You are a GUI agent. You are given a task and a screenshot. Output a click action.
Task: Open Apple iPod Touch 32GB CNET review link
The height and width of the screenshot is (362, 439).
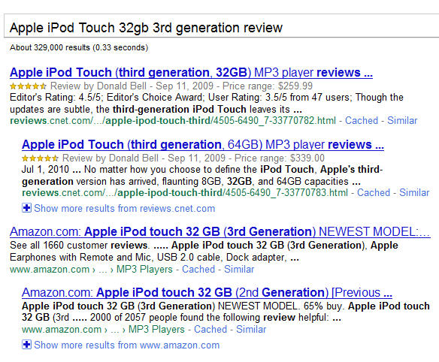191,72
